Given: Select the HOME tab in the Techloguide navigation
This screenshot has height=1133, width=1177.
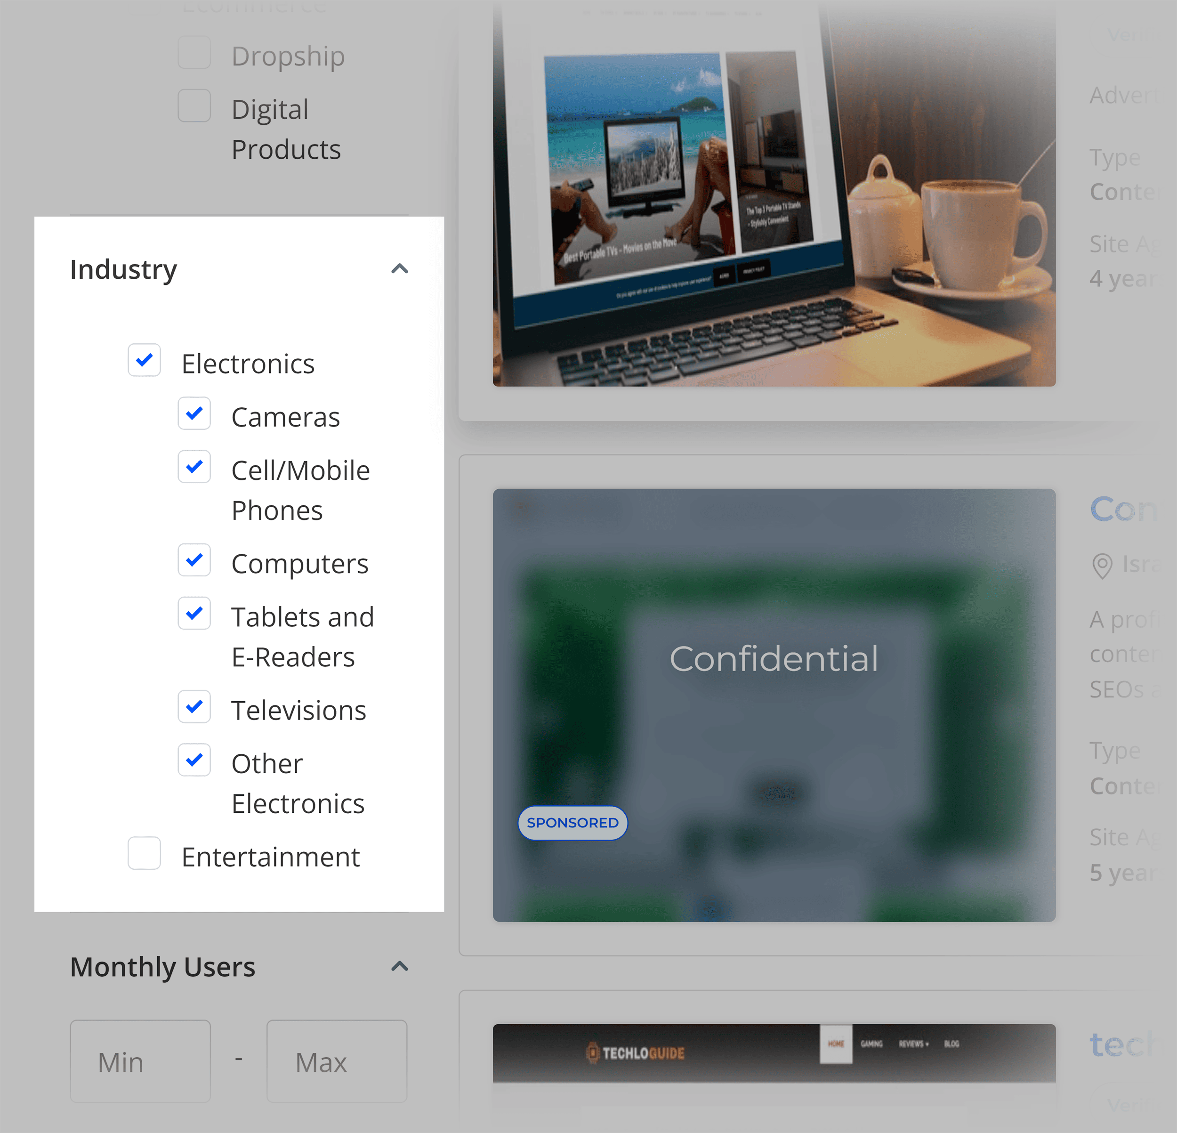Looking at the screenshot, I should (836, 1044).
